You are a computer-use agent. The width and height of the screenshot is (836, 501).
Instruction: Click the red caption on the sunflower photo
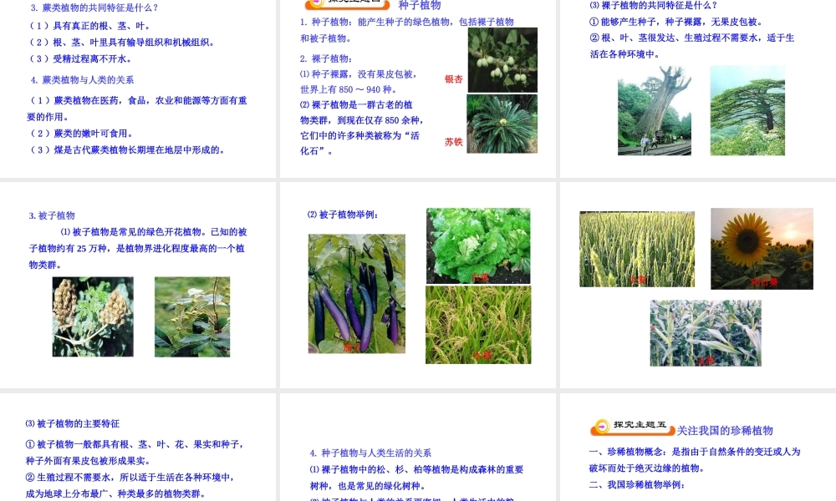pyautogui.click(x=765, y=281)
